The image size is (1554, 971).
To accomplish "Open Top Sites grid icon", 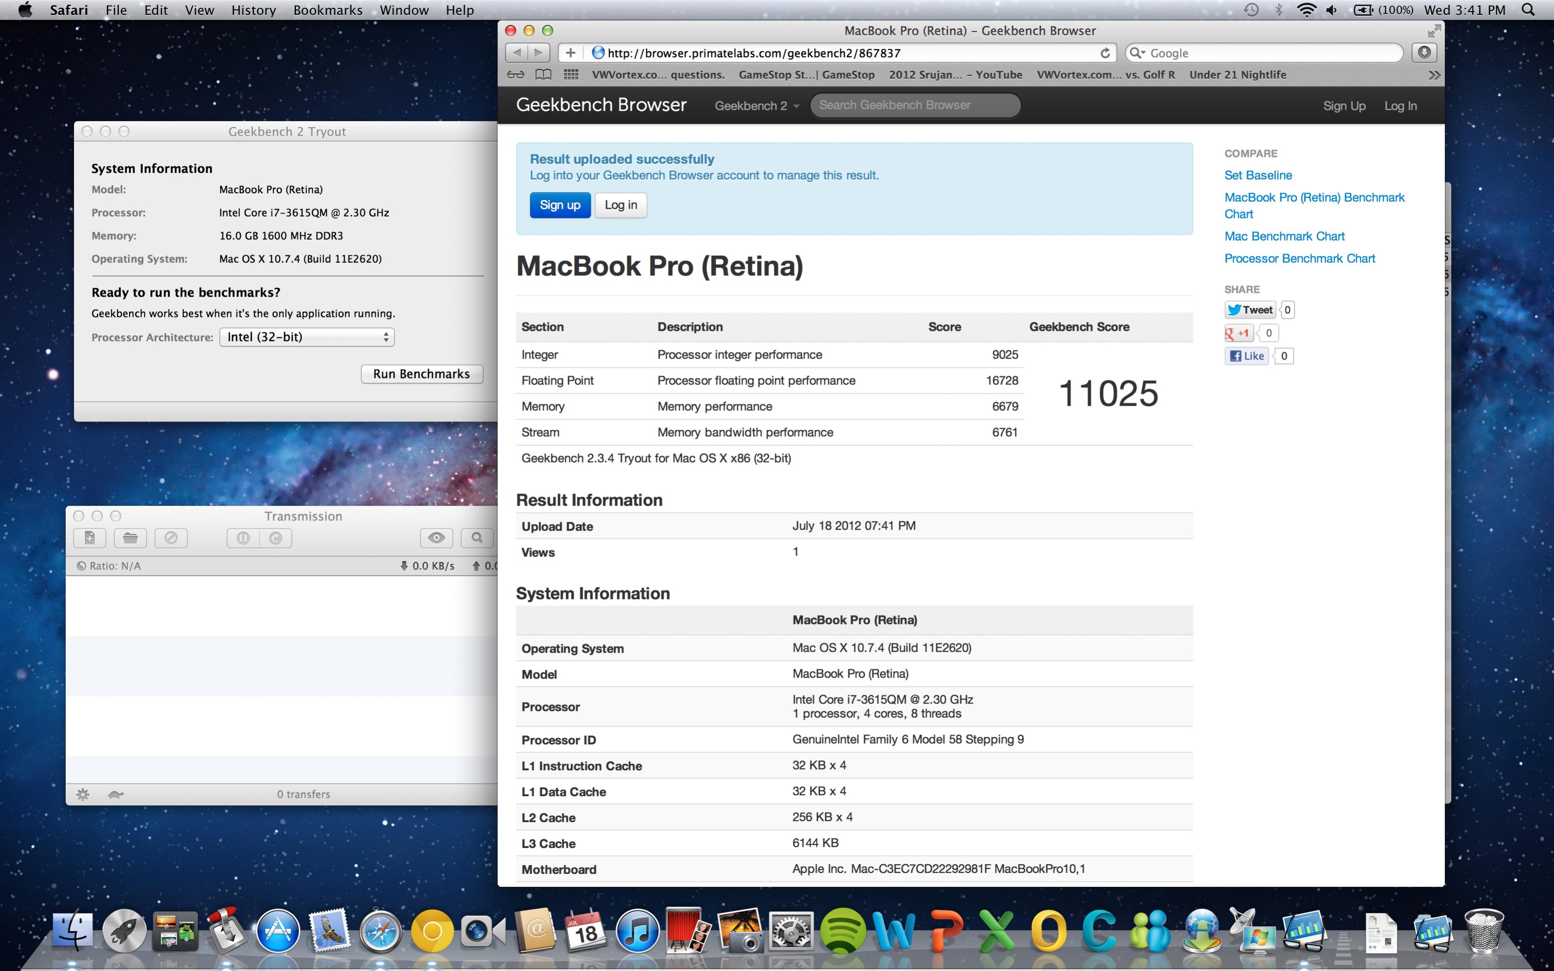I will coord(571,74).
